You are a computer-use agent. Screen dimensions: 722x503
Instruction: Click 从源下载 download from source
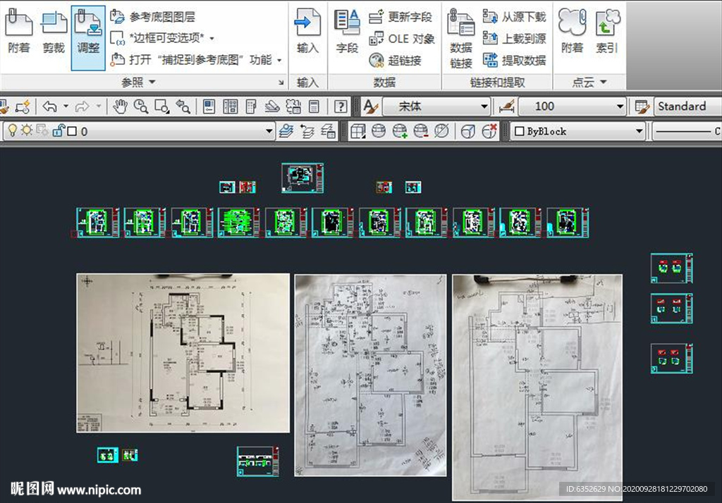pos(514,17)
